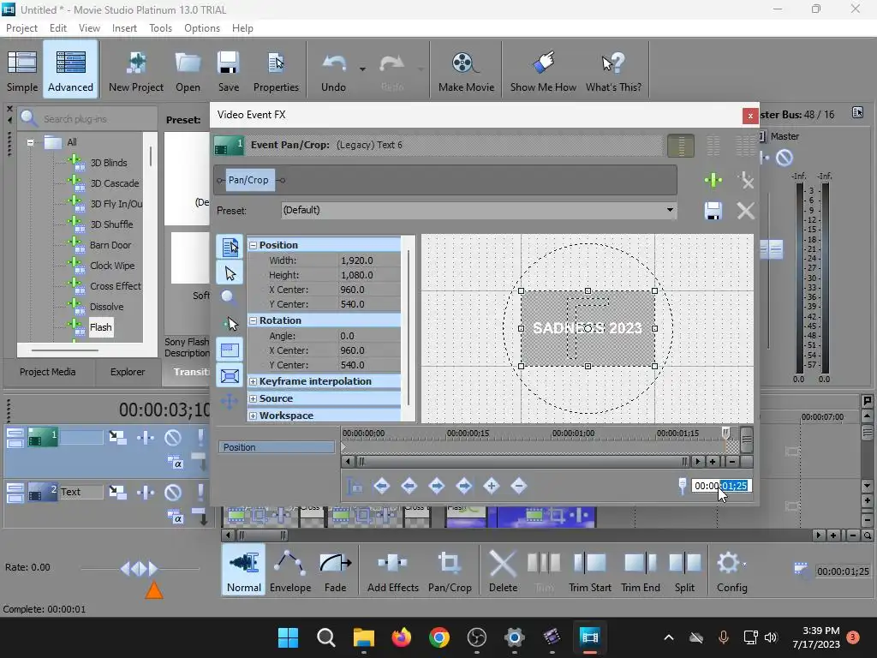The height and width of the screenshot is (658, 877).
Task: Collapse the Rotation properties section
Action: coord(254,320)
